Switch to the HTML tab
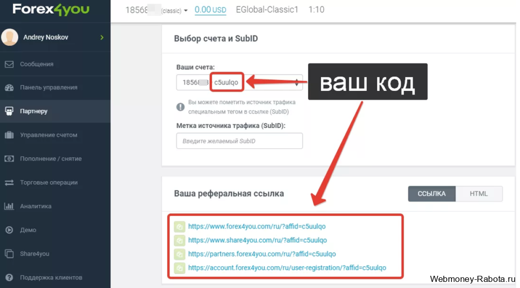The height and width of the screenshot is (288, 520). (478, 194)
